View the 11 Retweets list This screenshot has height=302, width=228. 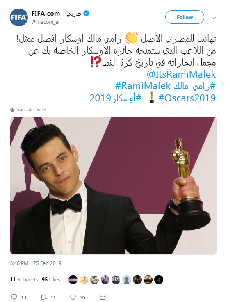(x=24, y=279)
